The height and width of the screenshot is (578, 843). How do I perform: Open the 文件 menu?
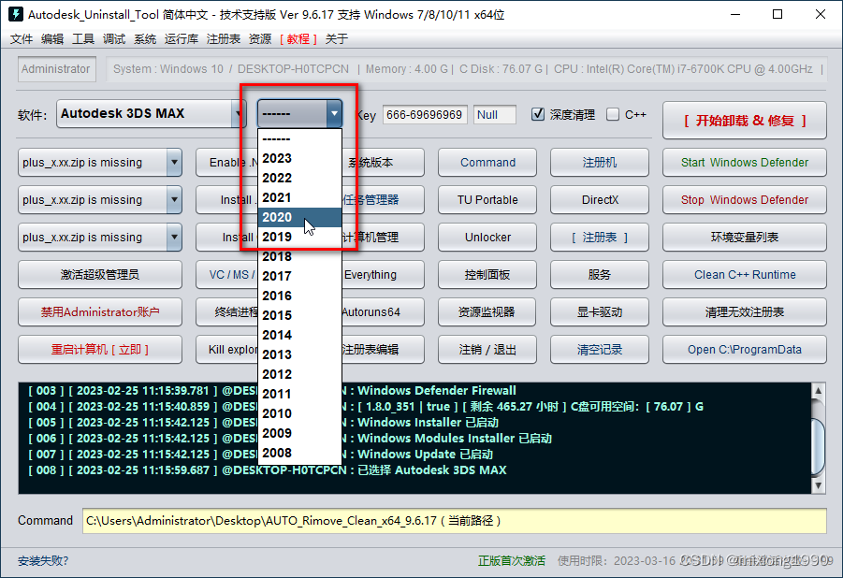tap(22, 39)
